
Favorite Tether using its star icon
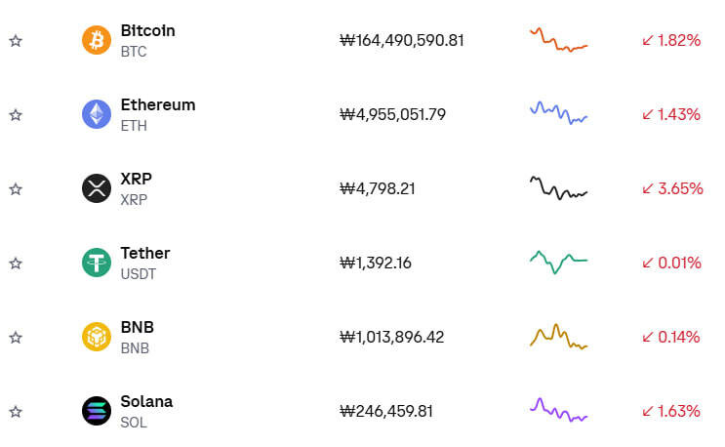16,264
